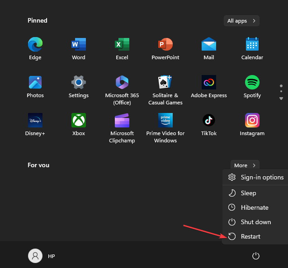This screenshot has width=288, height=268.
Task: Select Restart in the power menu
Action: 255,236
